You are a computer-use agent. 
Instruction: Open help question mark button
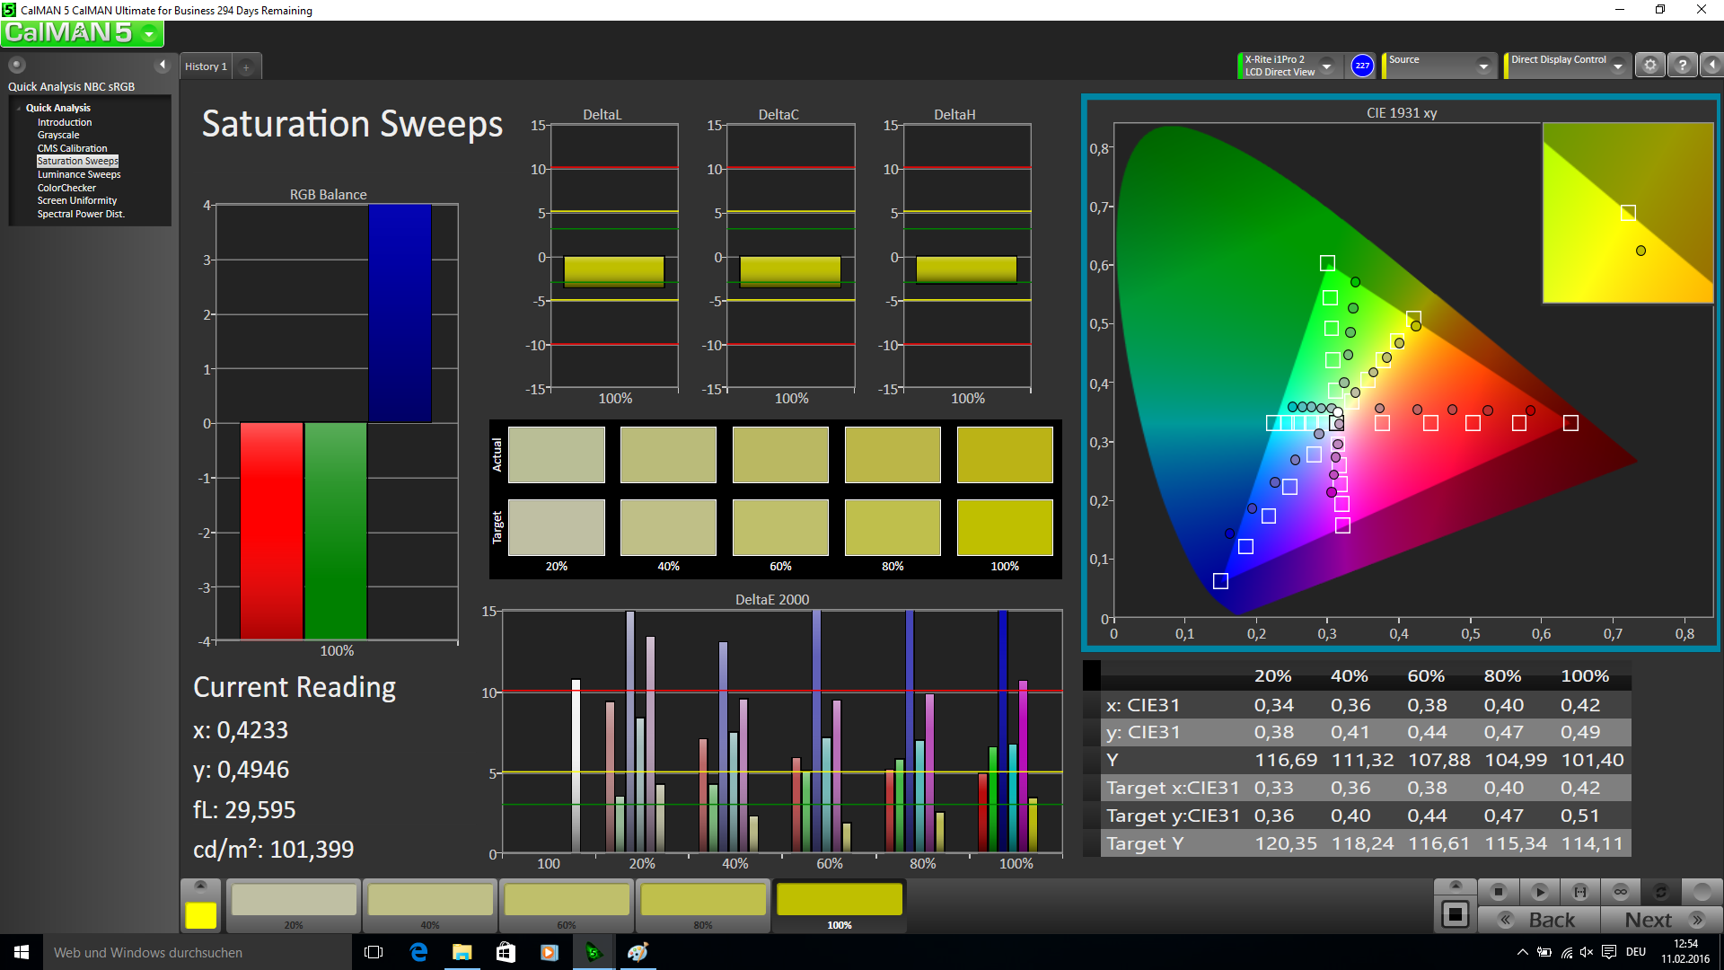(1683, 66)
